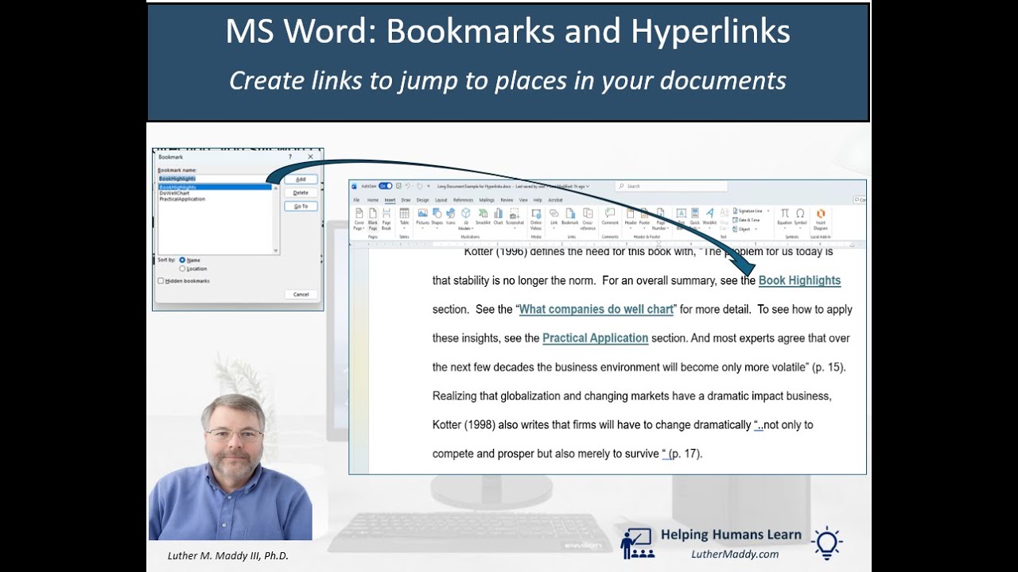
Task: Select PracticalApplication in the bookmark list
Action: [182, 199]
